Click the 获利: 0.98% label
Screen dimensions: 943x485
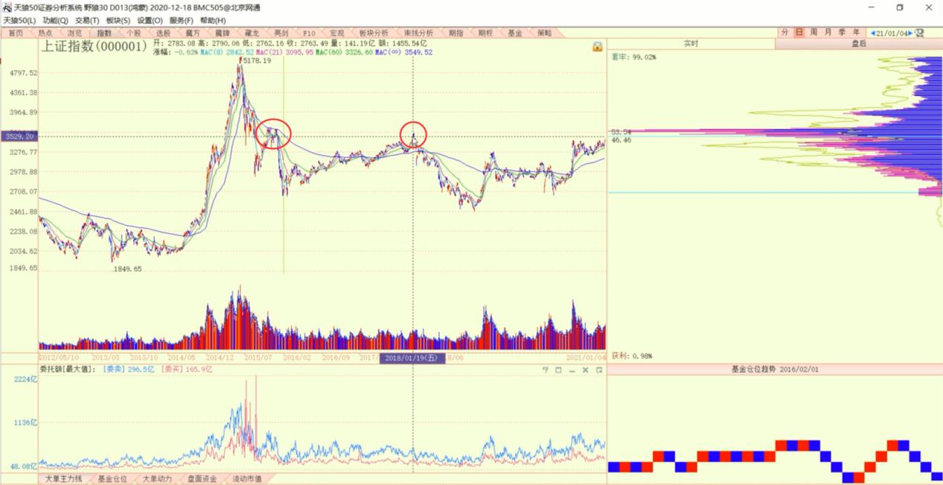pos(631,356)
